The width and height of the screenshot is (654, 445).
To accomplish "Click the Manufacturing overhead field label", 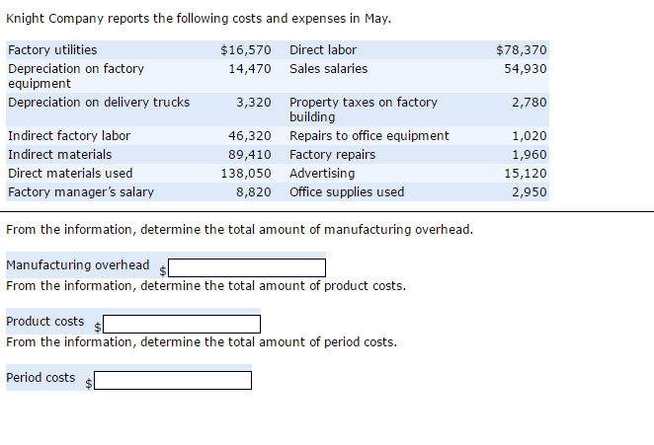I will 78,265.
